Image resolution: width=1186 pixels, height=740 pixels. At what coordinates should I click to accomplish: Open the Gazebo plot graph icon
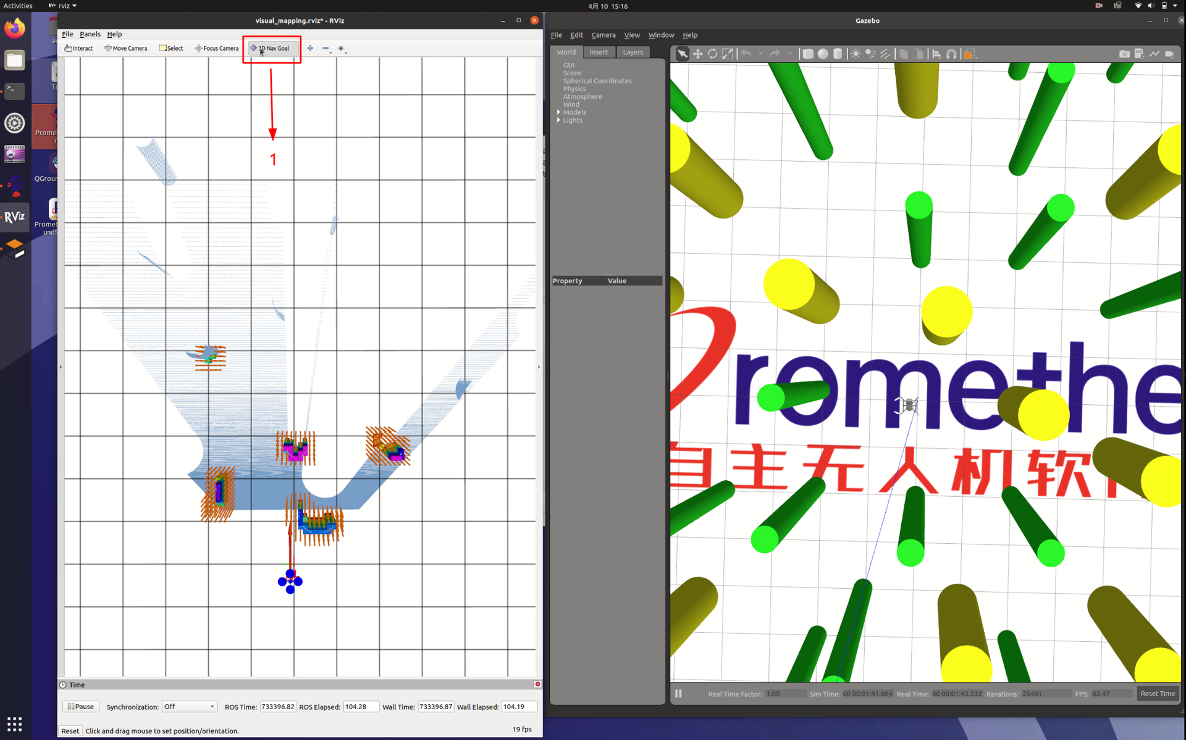[x=1154, y=54]
